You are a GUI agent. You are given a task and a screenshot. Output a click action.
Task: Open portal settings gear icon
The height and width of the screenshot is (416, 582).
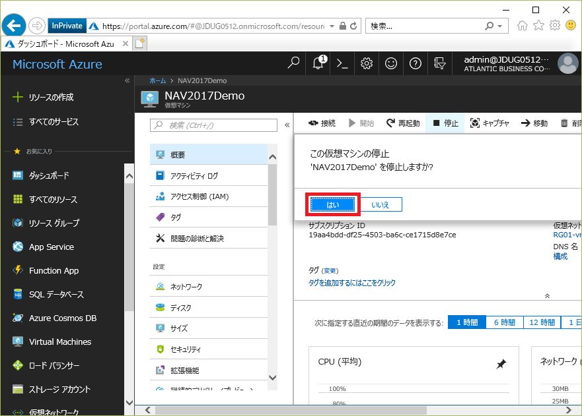pos(367,63)
